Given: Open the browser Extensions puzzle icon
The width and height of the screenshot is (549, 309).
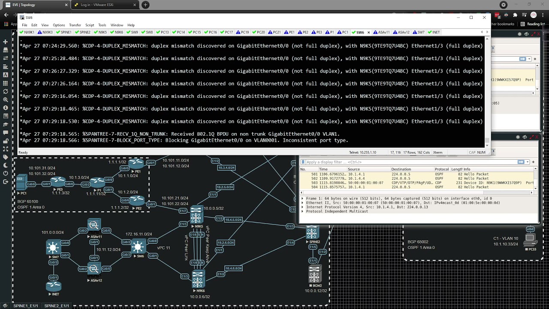Looking at the screenshot, I should point(515,15).
